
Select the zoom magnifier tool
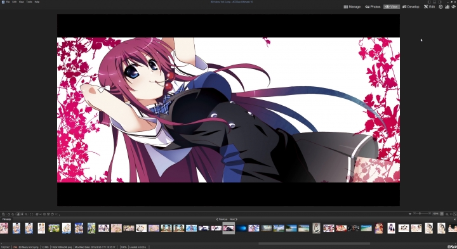(x=26, y=214)
